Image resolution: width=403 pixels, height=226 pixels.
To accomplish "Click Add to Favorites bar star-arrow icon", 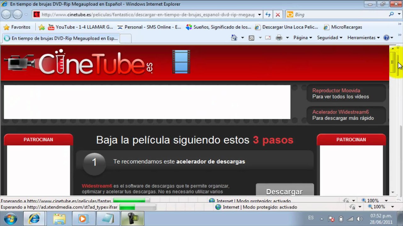I will click(42, 27).
